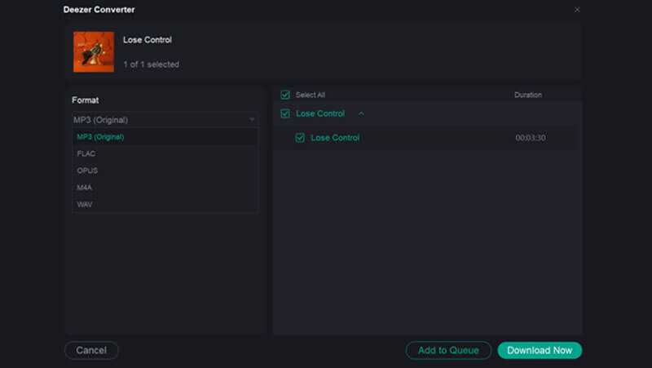Choose FLAC as the output format
This screenshot has height=368, width=652.
point(86,153)
